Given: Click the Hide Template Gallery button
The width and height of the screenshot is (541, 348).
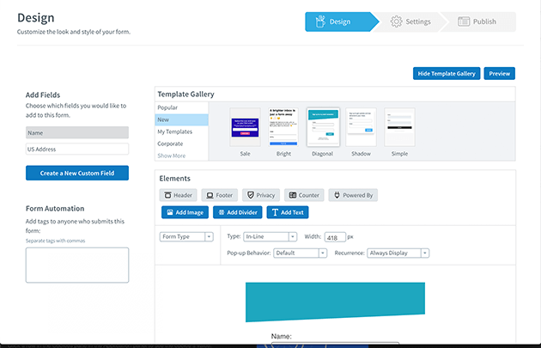Looking at the screenshot, I should coord(445,74).
